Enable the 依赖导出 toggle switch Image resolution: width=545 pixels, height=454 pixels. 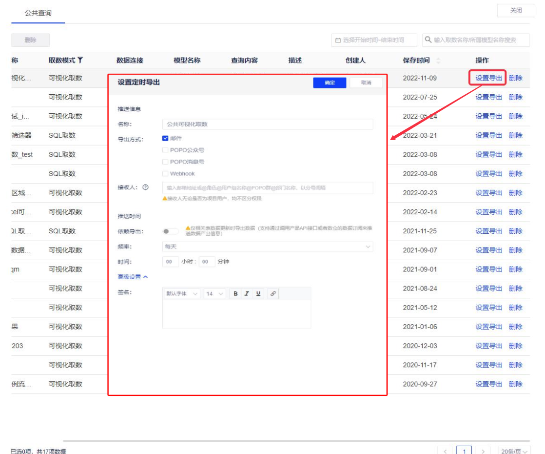(170, 231)
